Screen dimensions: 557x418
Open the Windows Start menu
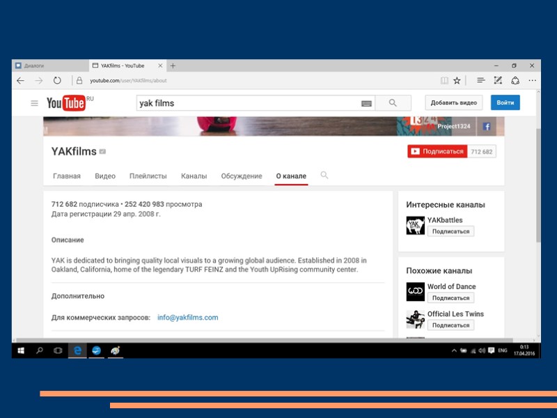pos(21,351)
